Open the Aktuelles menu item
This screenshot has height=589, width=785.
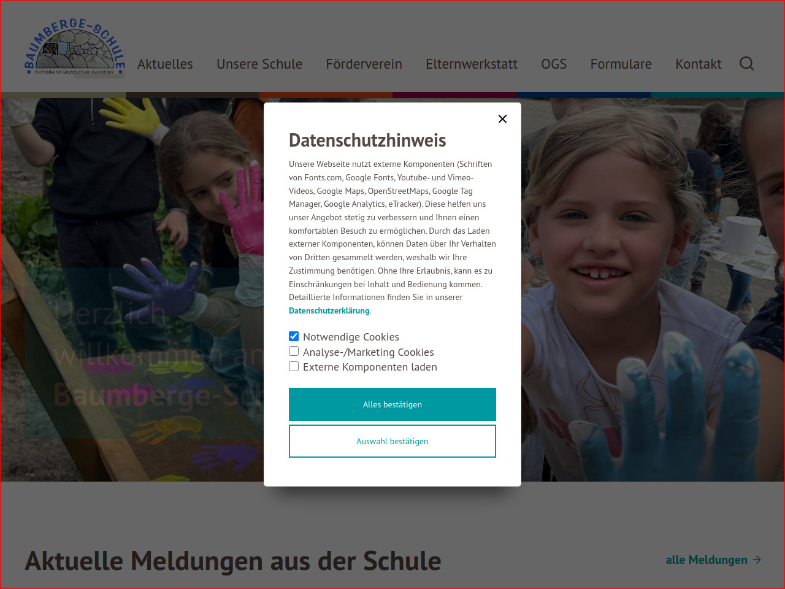(x=165, y=64)
